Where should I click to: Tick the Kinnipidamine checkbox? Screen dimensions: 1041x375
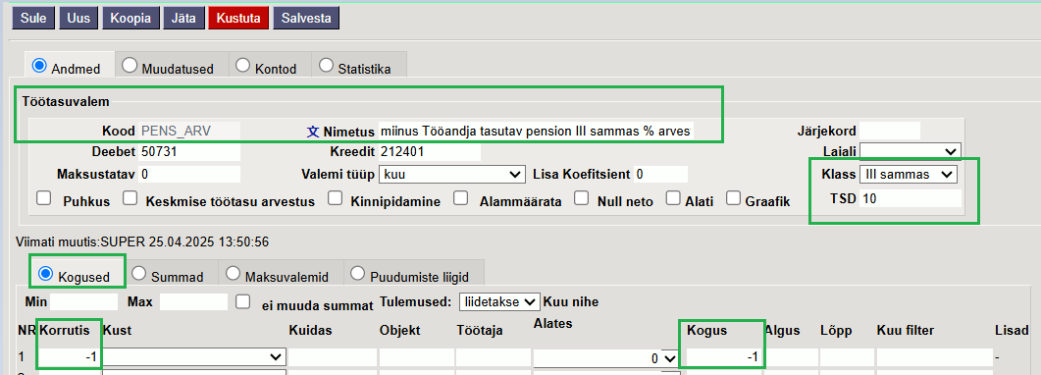pyautogui.click(x=336, y=197)
